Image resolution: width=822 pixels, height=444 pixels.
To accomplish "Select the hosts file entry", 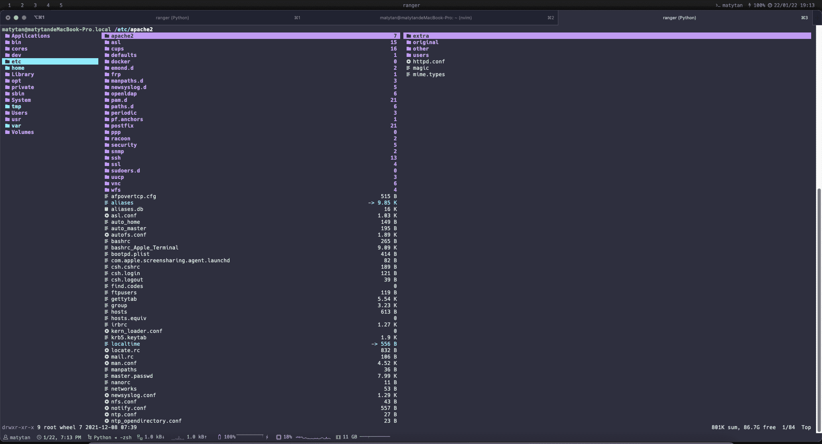I will [119, 312].
